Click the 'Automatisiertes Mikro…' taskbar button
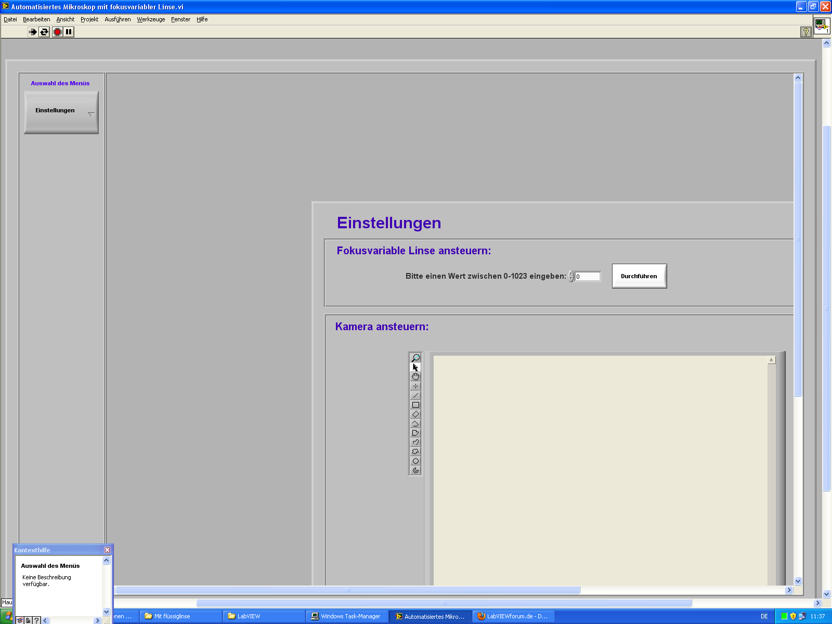Screen dimensions: 832x624 coord(431,616)
